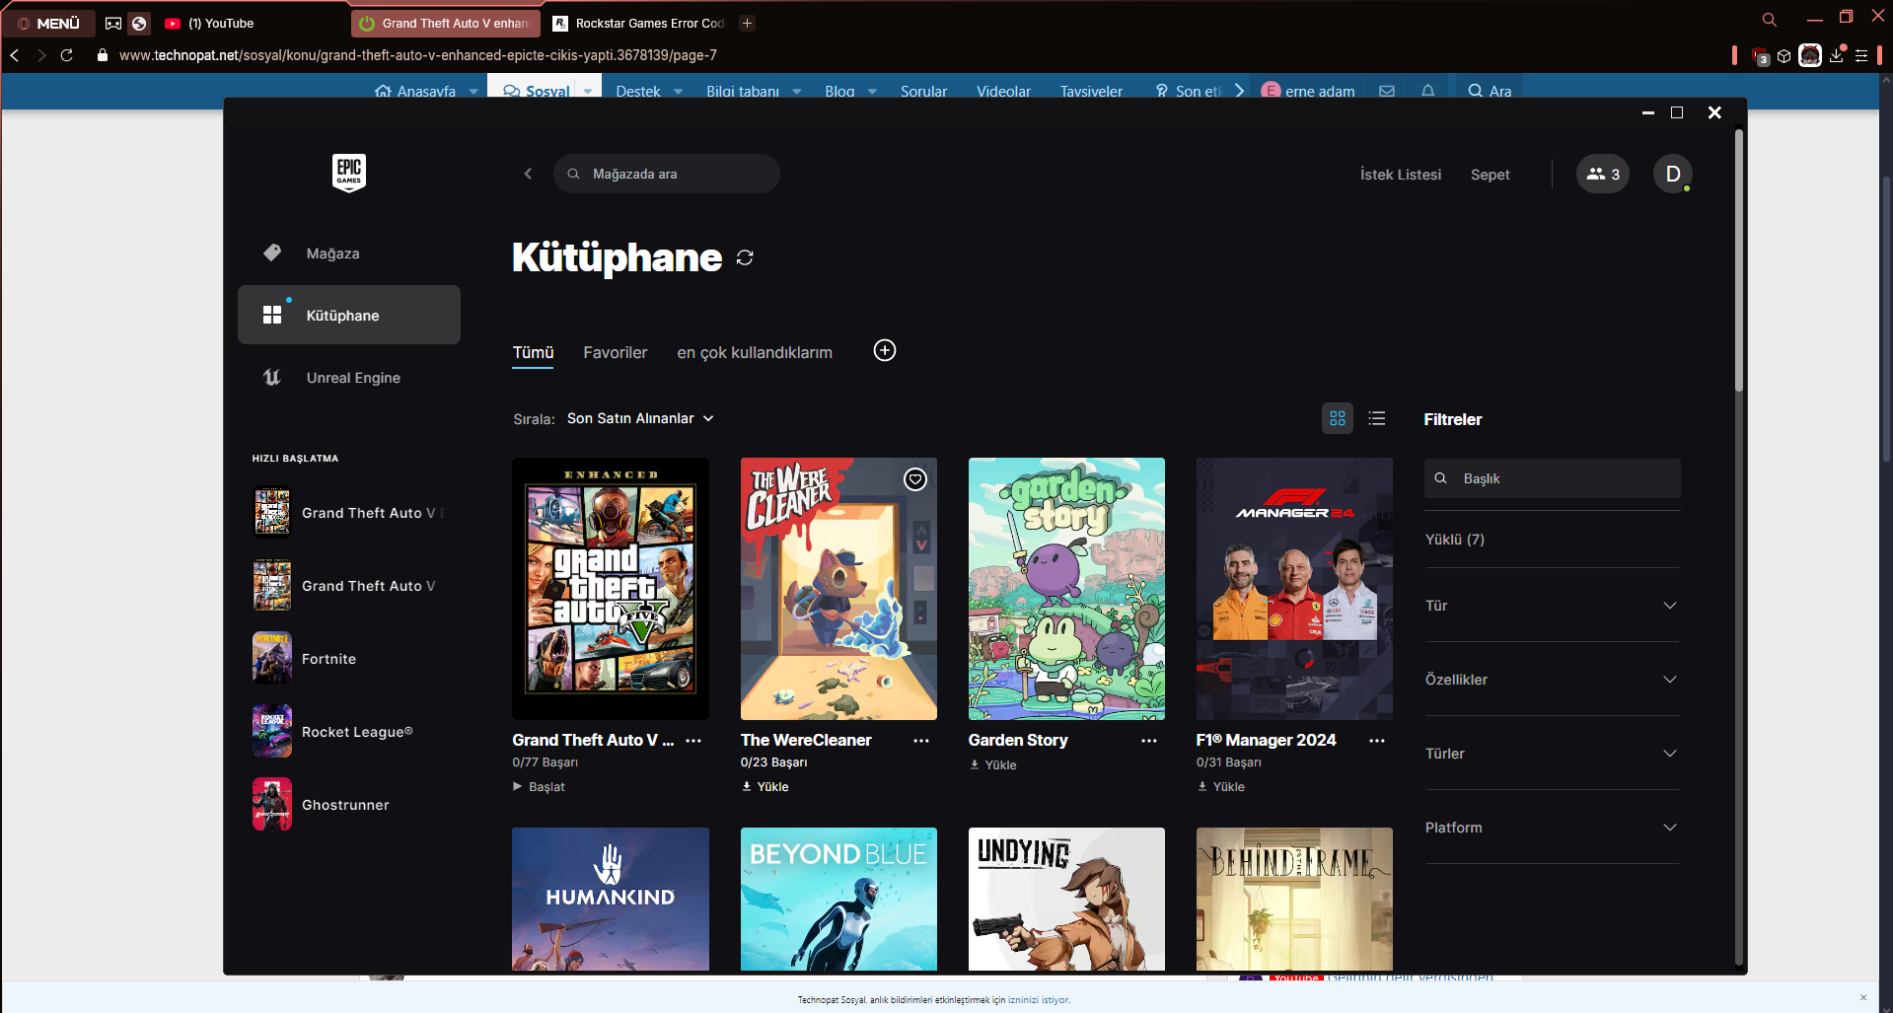Image resolution: width=1893 pixels, height=1013 pixels.
Task: Open the Garden Story cover art
Action: click(x=1066, y=589)
